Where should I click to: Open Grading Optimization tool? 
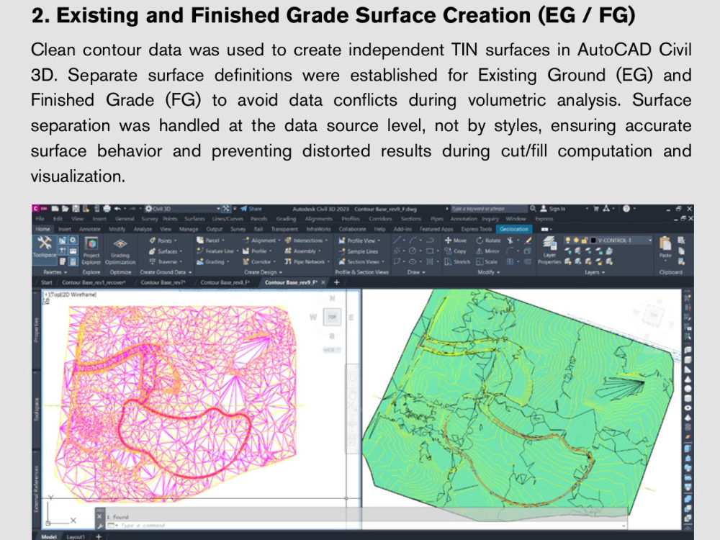(120, 251)
